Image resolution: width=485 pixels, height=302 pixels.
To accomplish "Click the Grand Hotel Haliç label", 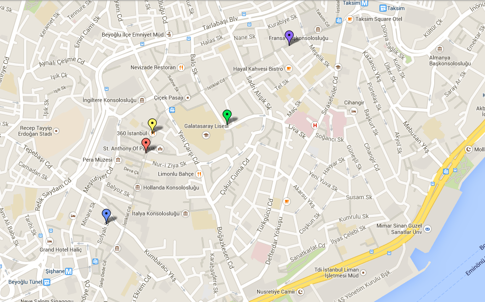I will click(x=61, y=249).
